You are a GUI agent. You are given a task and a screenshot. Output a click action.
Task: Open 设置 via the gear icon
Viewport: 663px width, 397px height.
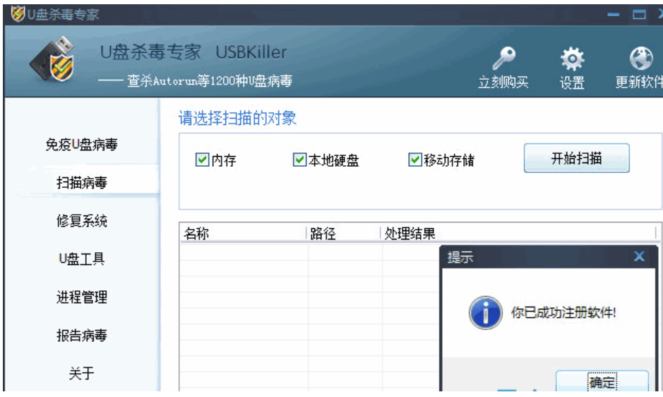(572, 58)
